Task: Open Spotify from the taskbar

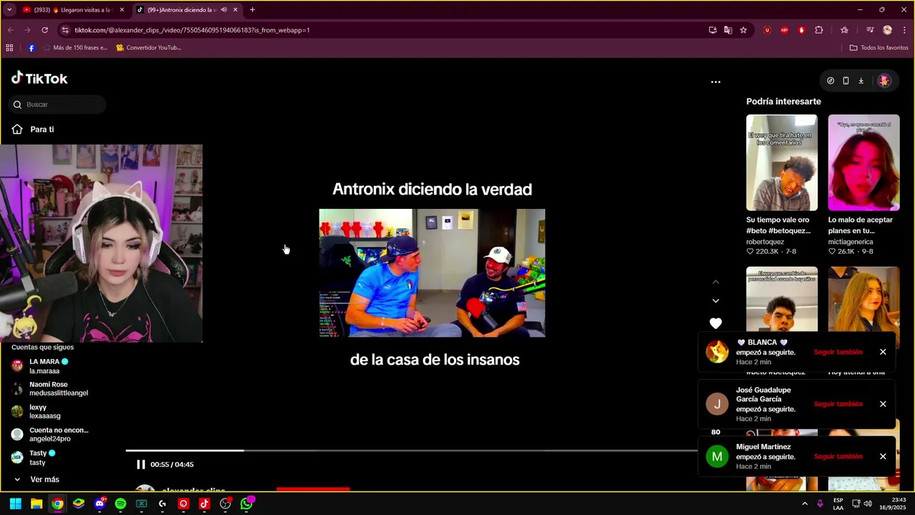Action: pyautogui.click(x=120, y=504)
